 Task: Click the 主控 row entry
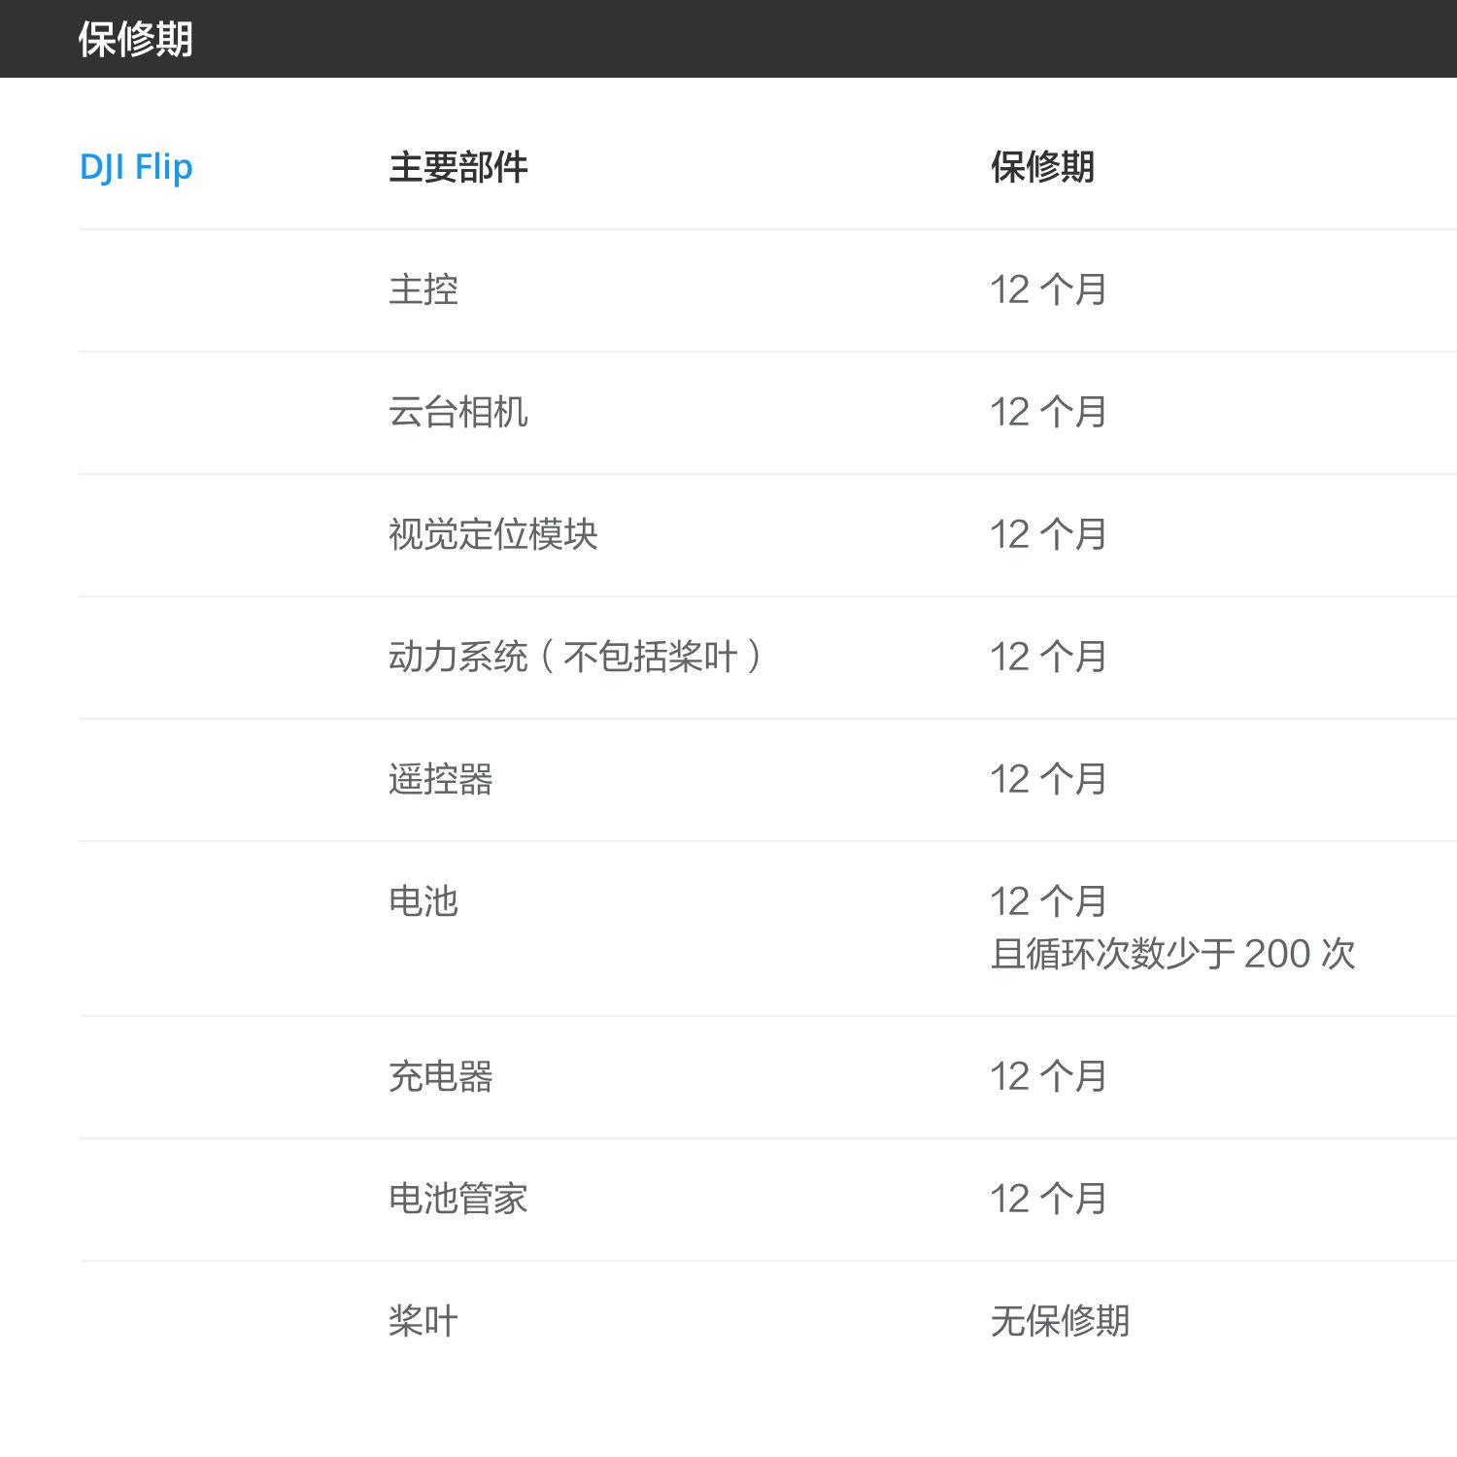point(423,289)
